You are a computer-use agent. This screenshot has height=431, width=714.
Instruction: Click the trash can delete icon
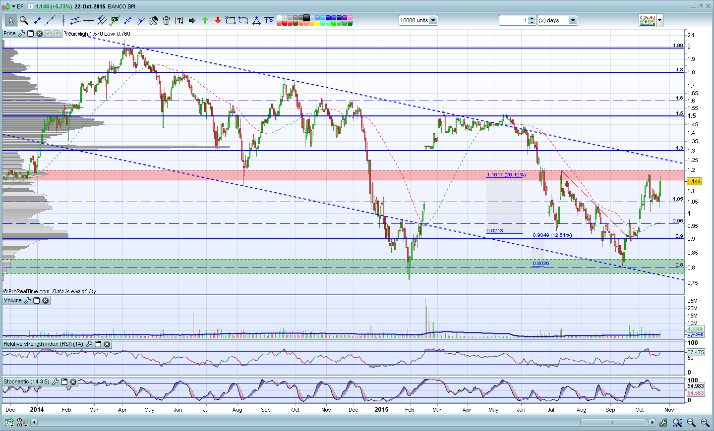tap(166, 20)
